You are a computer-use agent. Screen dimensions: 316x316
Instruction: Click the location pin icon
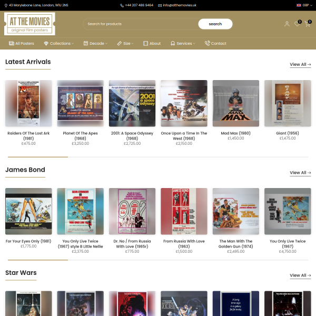point(6,5)
